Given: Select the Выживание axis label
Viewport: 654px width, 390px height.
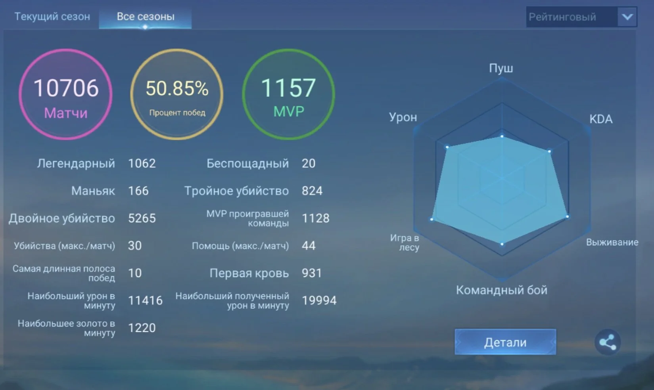Looking at the screenshot, I should 612,242.
